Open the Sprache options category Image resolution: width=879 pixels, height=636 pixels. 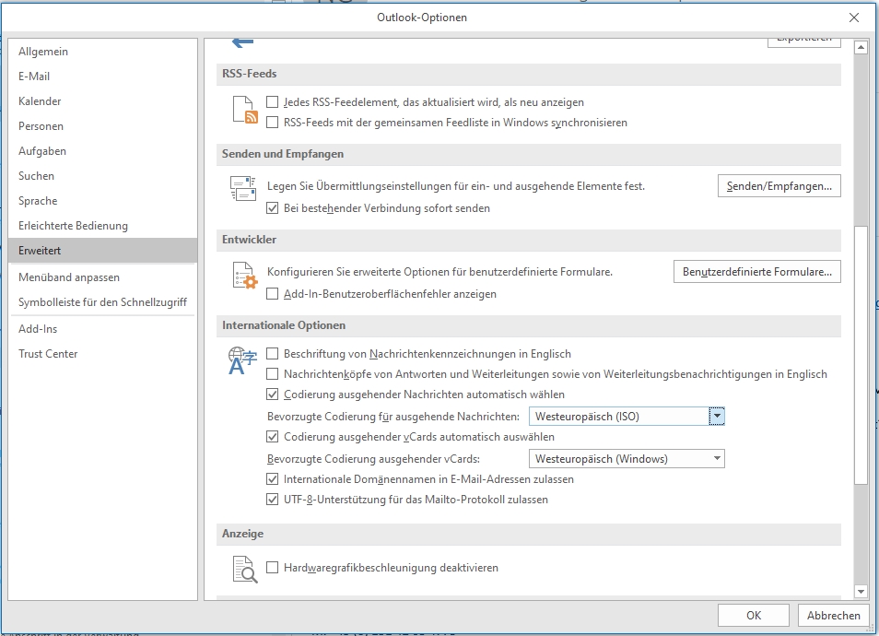click(x=102, y=201)
